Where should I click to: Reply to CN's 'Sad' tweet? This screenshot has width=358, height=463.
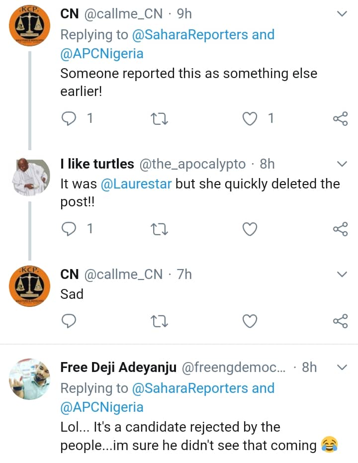69,322
